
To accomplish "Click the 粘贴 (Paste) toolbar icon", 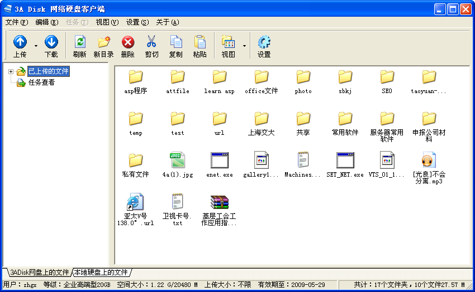I will [x=199, y=42].
